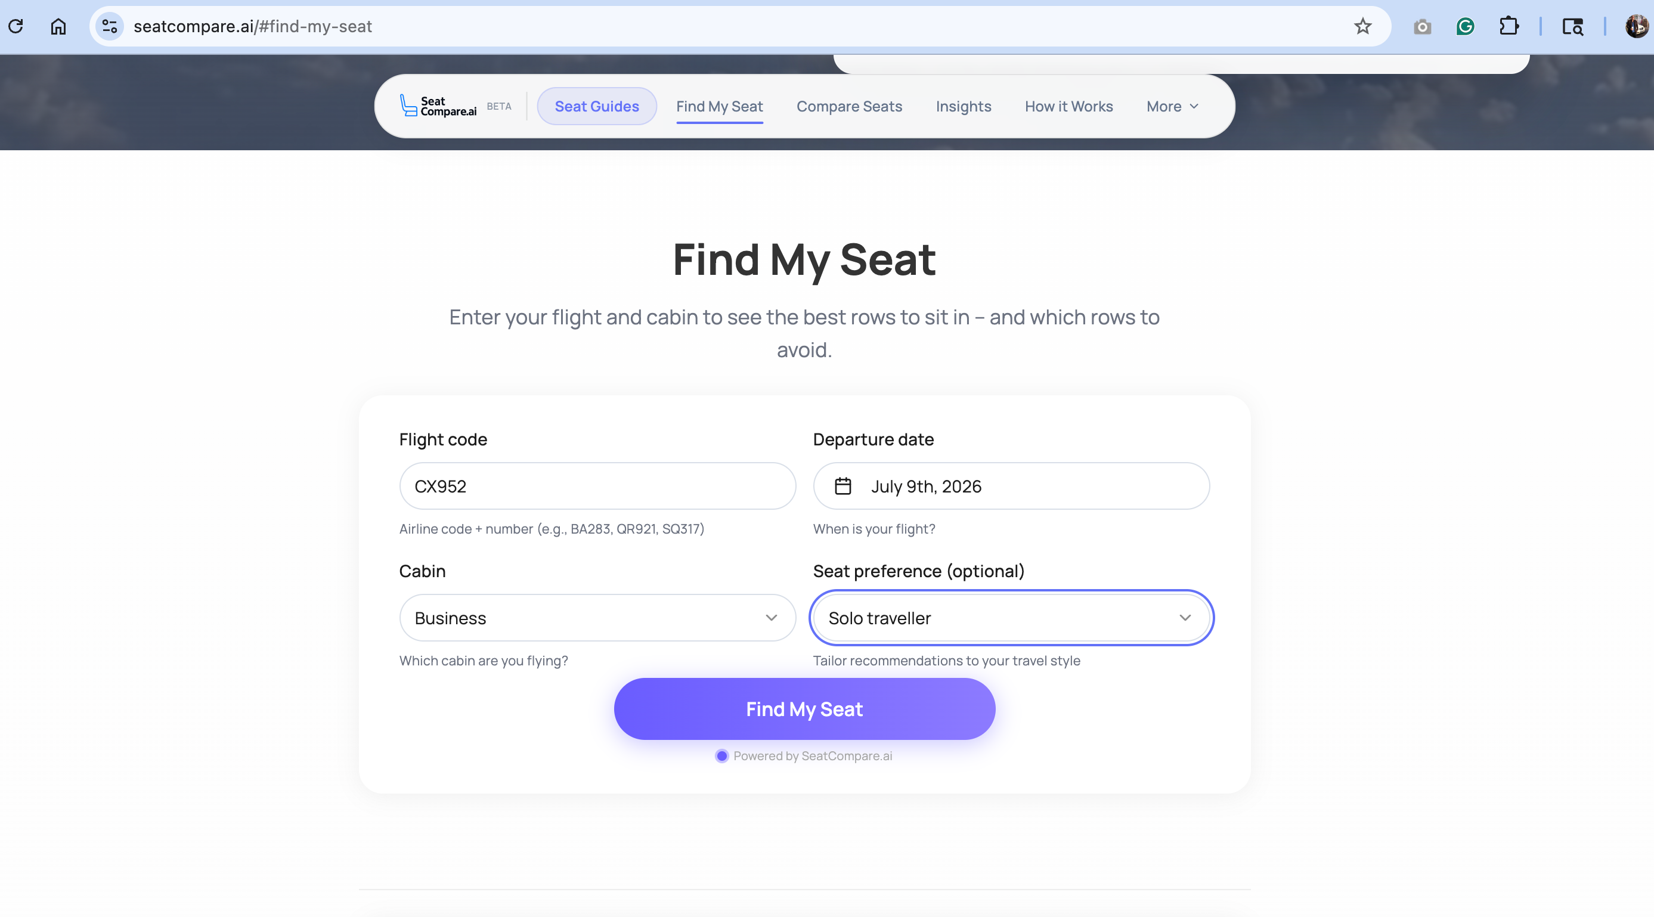Open the Grammarly extension icon

click(1465, 26)
